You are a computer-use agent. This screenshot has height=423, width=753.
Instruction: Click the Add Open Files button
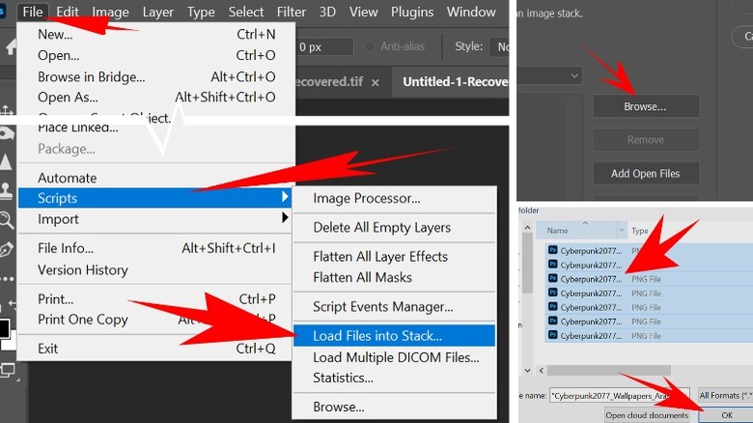pyautogui.click(x=646, y=174)
